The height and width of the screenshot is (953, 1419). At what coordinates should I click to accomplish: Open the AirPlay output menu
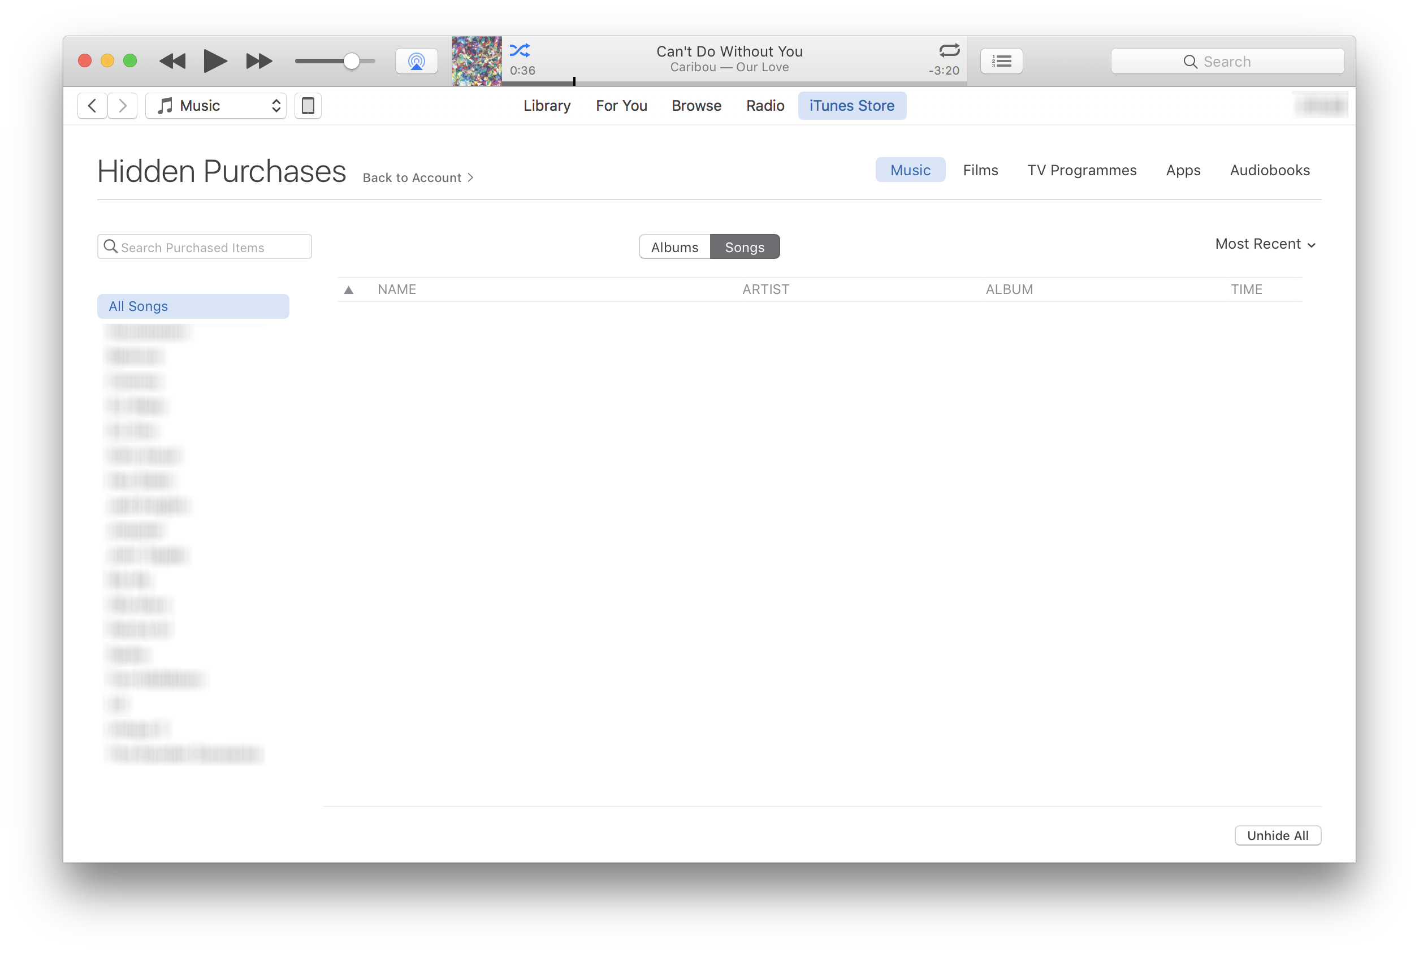[x=416, y=61]
